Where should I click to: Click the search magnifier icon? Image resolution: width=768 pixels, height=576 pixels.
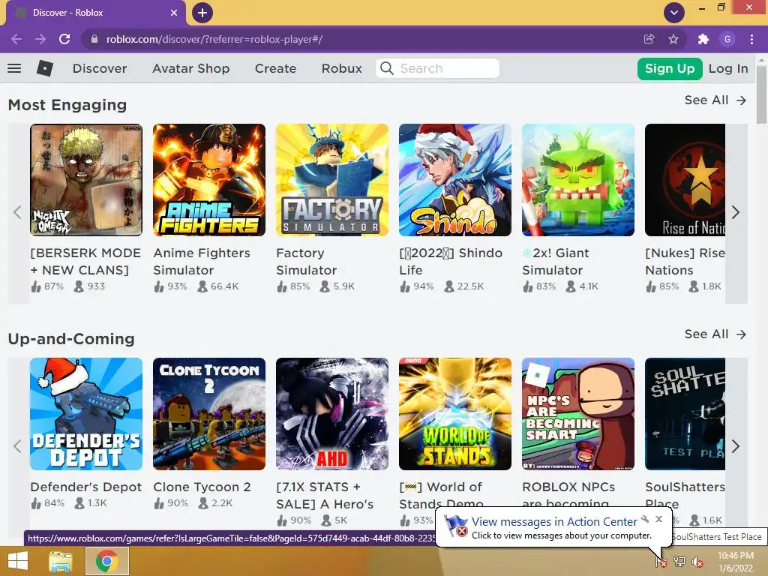click(387, 68)
